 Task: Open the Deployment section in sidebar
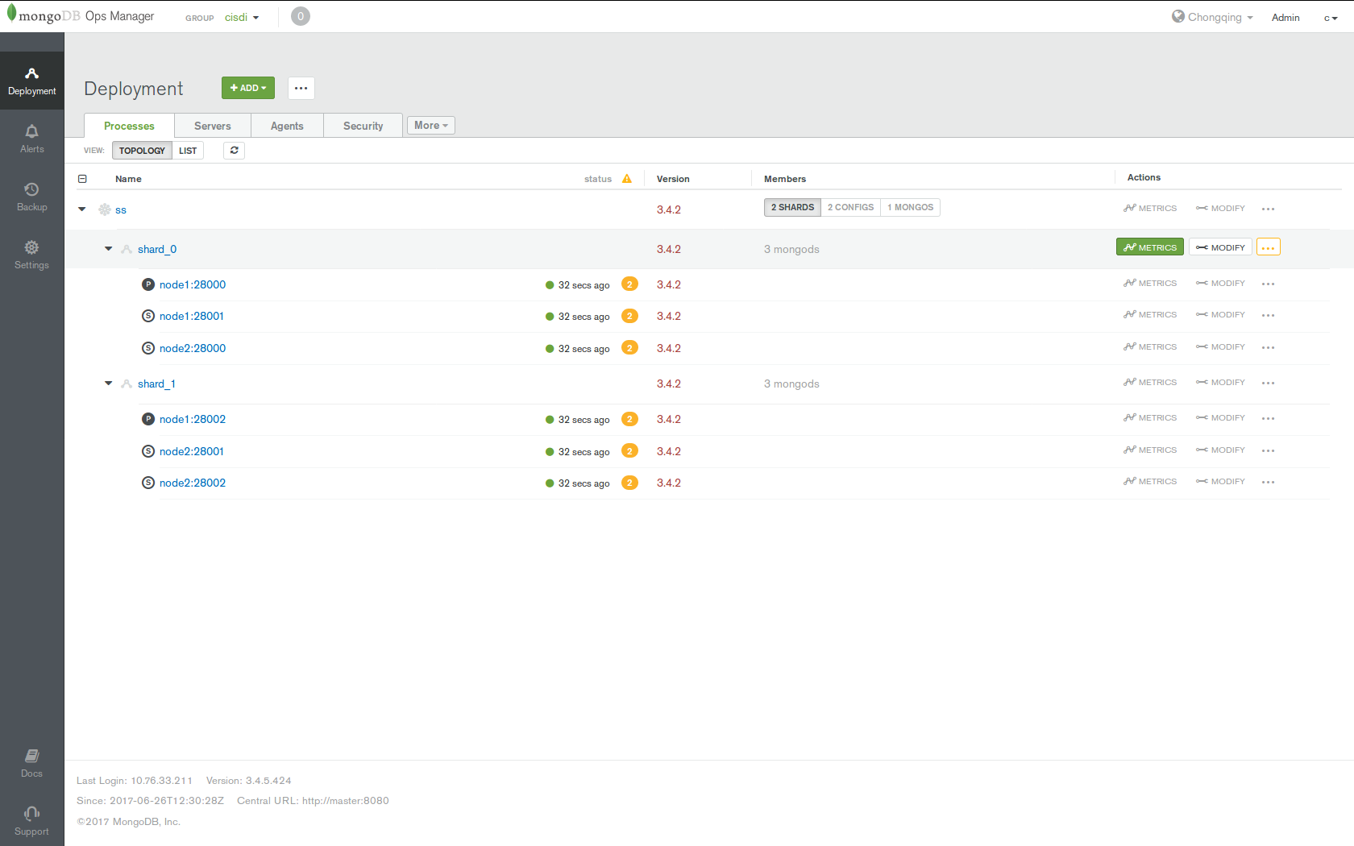(31, 80)
